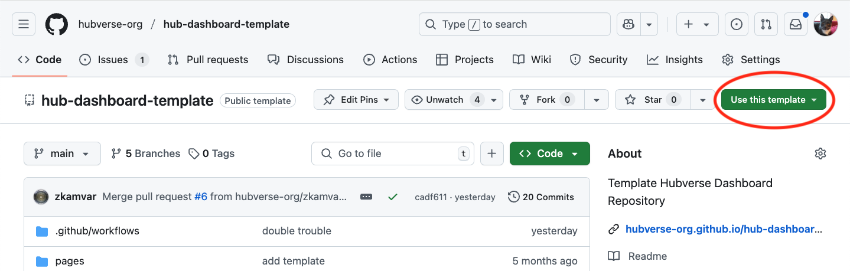Image resolution: width=850 pixels, height=271 pixels.
Task: Click the hub-dashboard-template repository title
Action: tap(127, 100)
